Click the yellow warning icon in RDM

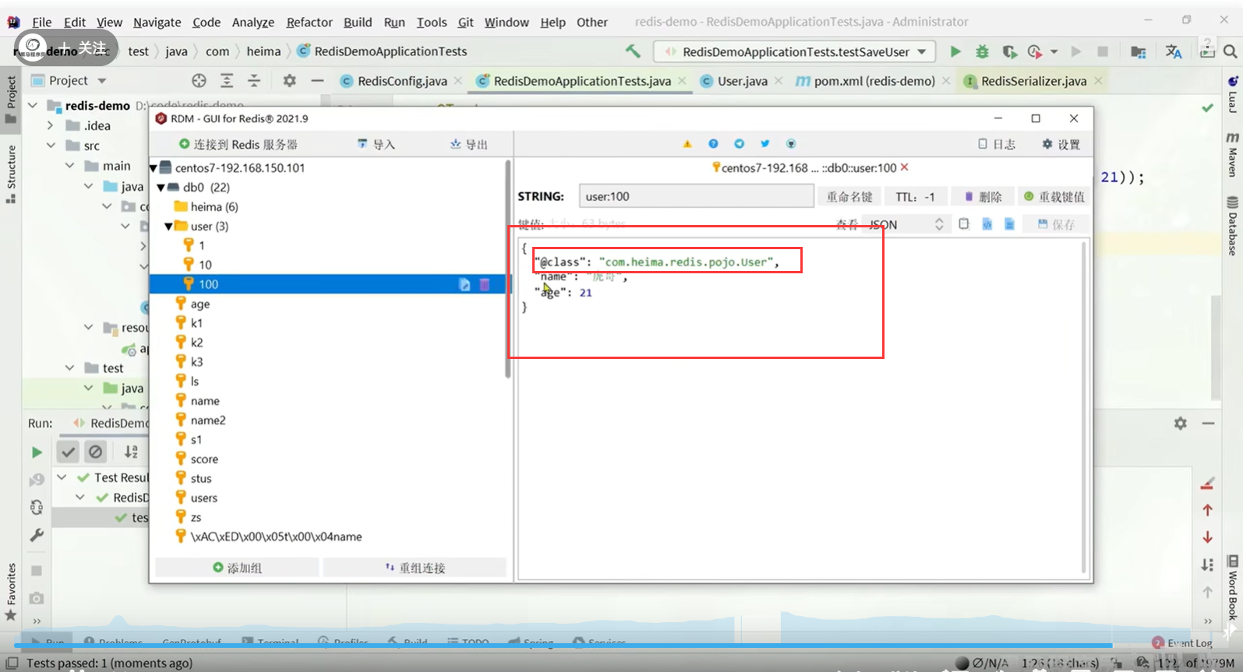pyautogui.click(x=687, y=144)
